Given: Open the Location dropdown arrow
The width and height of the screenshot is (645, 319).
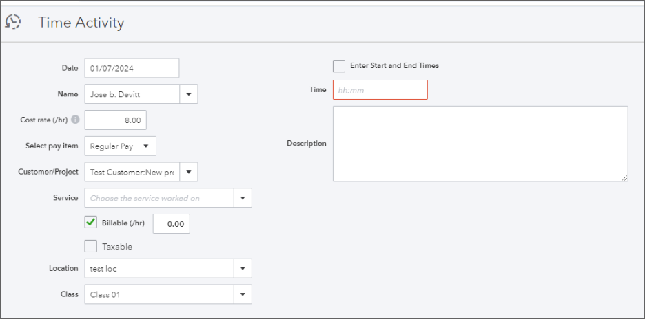Looking at the screenshot, I should point(243,268).
